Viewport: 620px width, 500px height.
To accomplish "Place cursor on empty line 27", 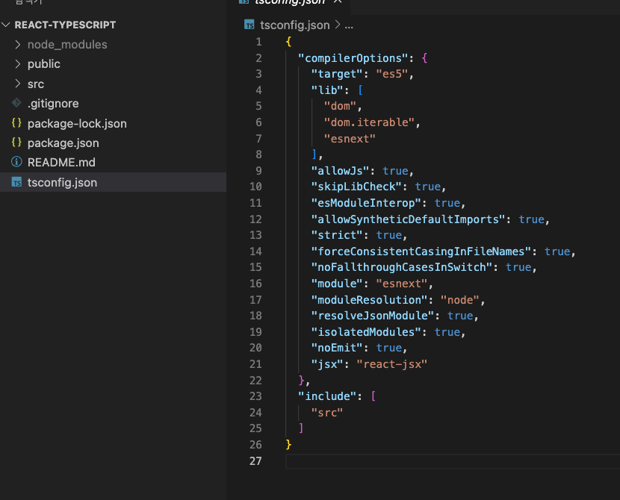I will [453, 461].
